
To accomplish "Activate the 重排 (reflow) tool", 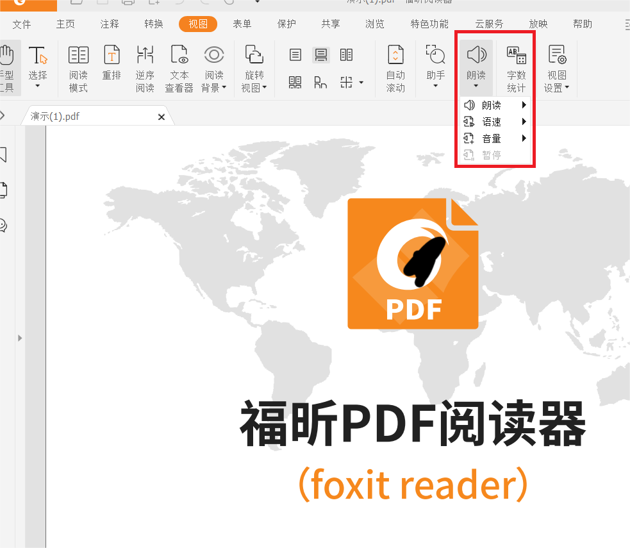I will tap(112, 64).
